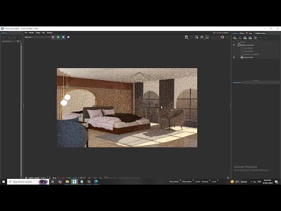Toggle the blue channel button

(x=63, y=37)
